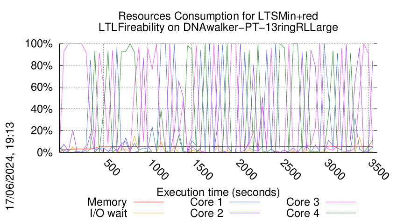Click the red Memory legend line sample
The width and height of the screenshot is (397, 222).
[x=149, y=202]
